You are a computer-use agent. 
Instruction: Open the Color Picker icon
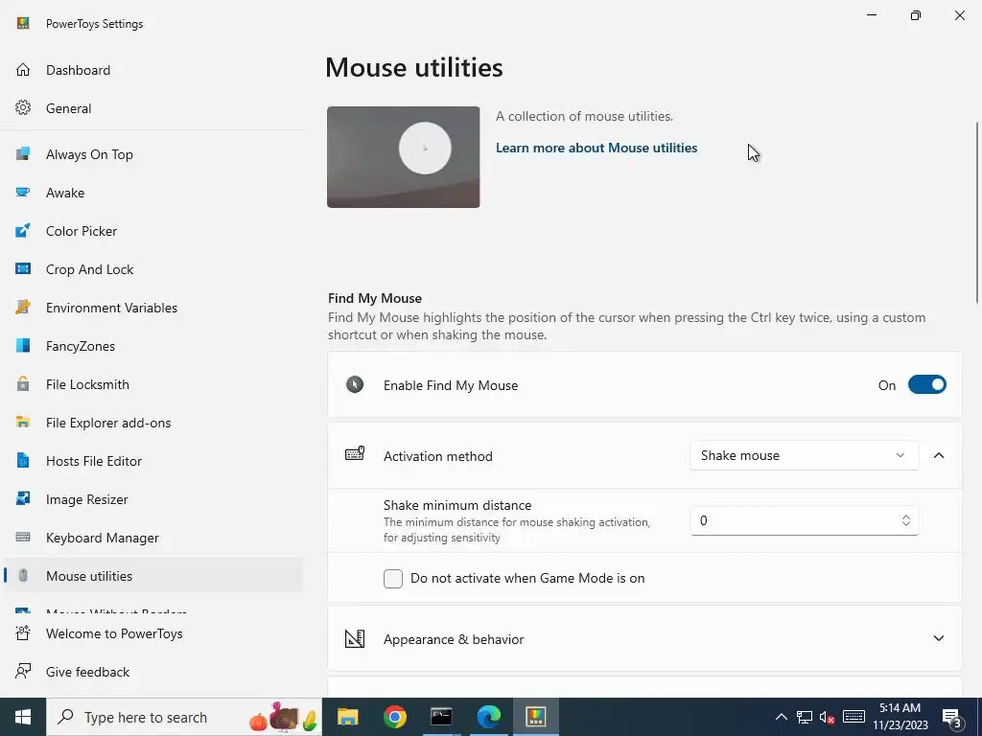click(23, 231)
